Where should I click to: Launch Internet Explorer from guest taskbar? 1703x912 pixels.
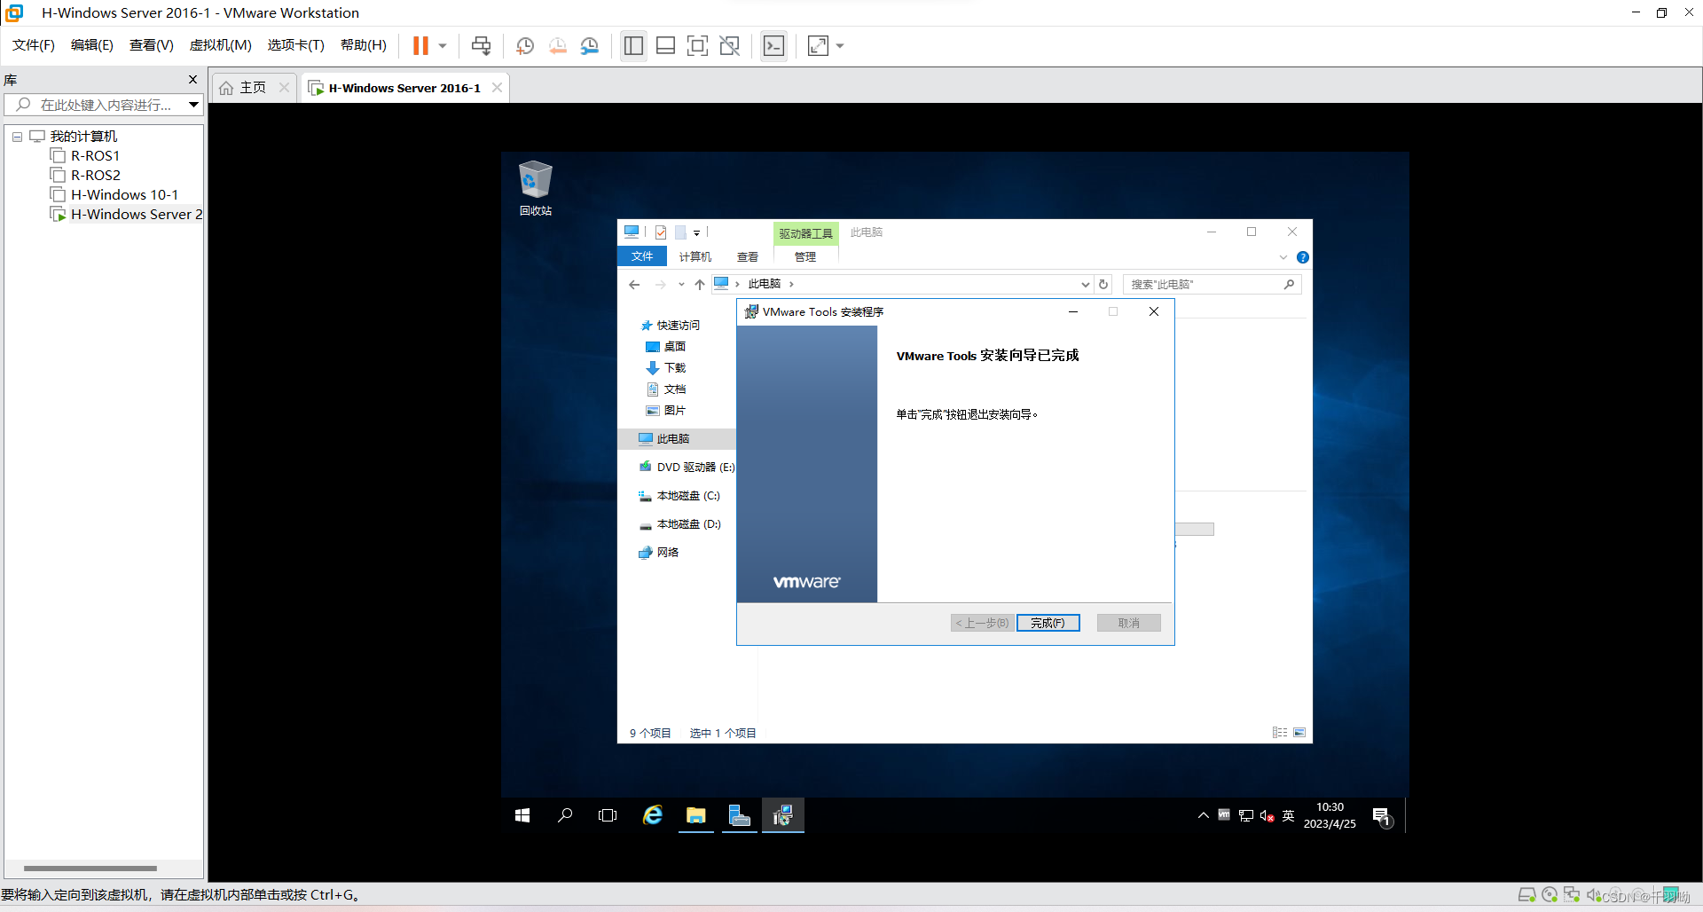[653, 815]
